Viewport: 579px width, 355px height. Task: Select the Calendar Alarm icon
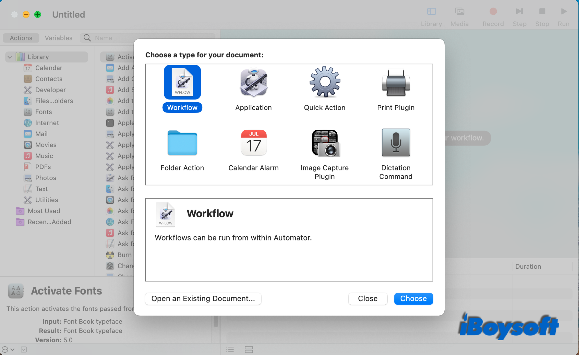(x=253, y=143)
